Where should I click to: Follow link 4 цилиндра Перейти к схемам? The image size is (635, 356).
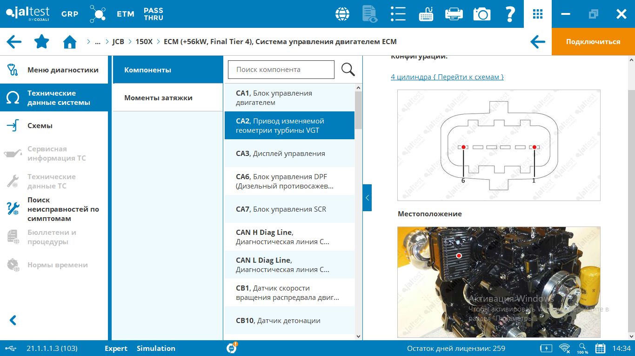click(x=447, y=77)
